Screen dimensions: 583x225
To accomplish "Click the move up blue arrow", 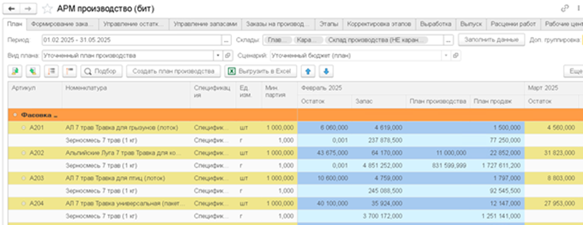I will click(x=307, y=71).
